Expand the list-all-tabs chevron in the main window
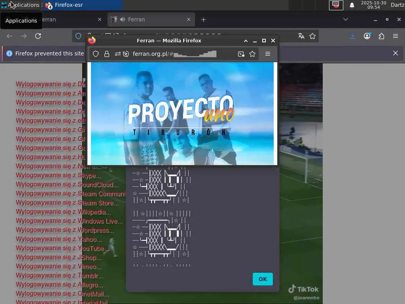The image size is (405, 304). 346,19
